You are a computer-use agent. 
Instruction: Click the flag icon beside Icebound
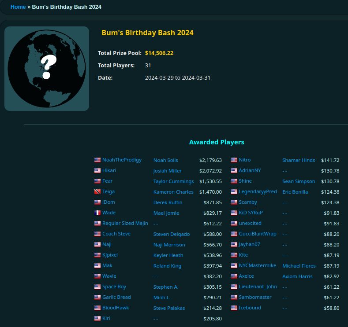click(234, 308)
